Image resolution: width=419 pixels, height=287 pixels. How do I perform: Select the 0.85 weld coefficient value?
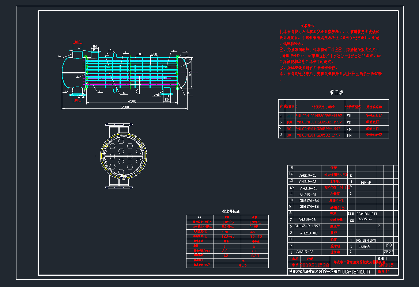click(255, 255)
